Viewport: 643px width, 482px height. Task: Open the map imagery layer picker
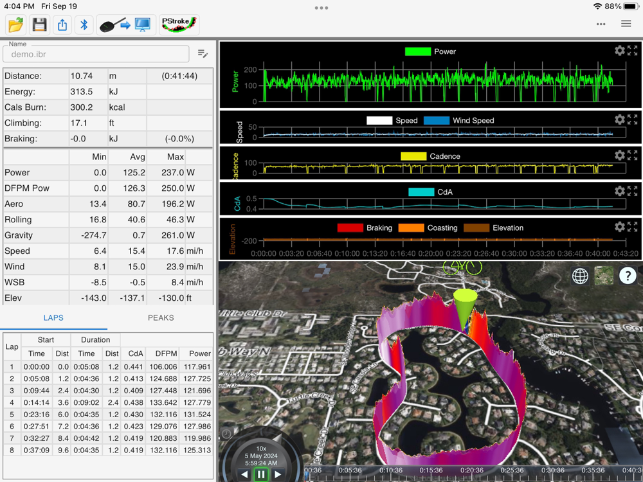pyautogui.click(x=604, y=276)
